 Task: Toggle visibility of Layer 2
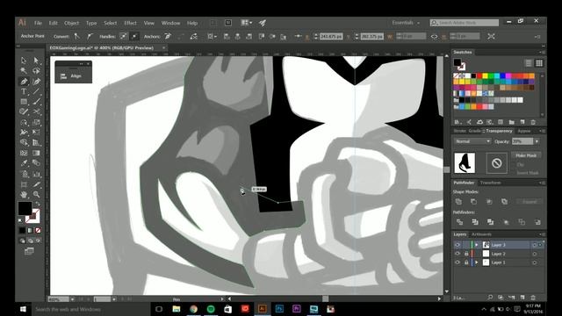458,254
